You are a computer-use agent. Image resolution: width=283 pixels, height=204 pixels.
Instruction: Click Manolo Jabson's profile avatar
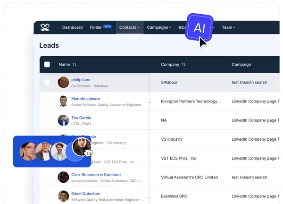pyautogui.click(x=63, y=102)
